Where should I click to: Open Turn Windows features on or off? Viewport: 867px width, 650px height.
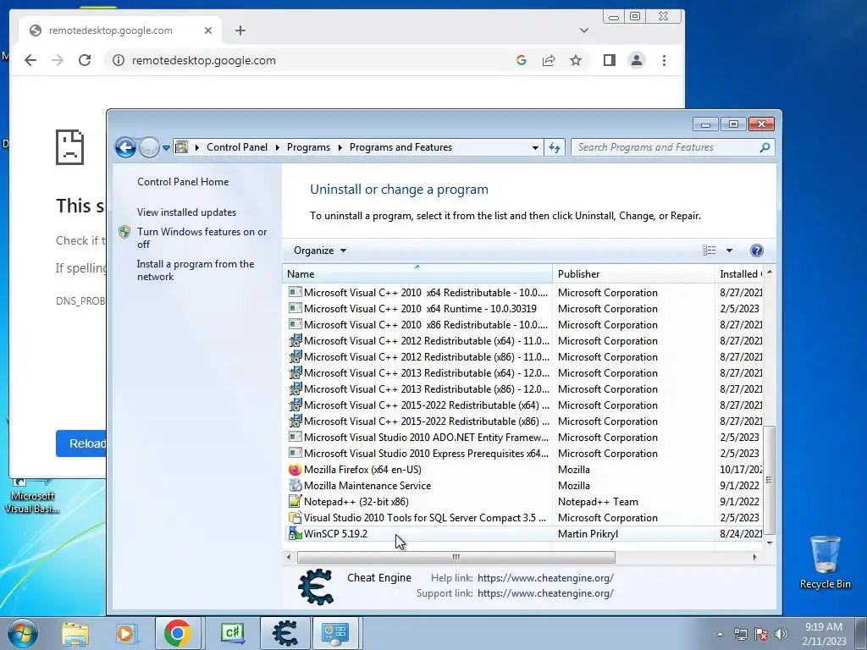(202, 238)
